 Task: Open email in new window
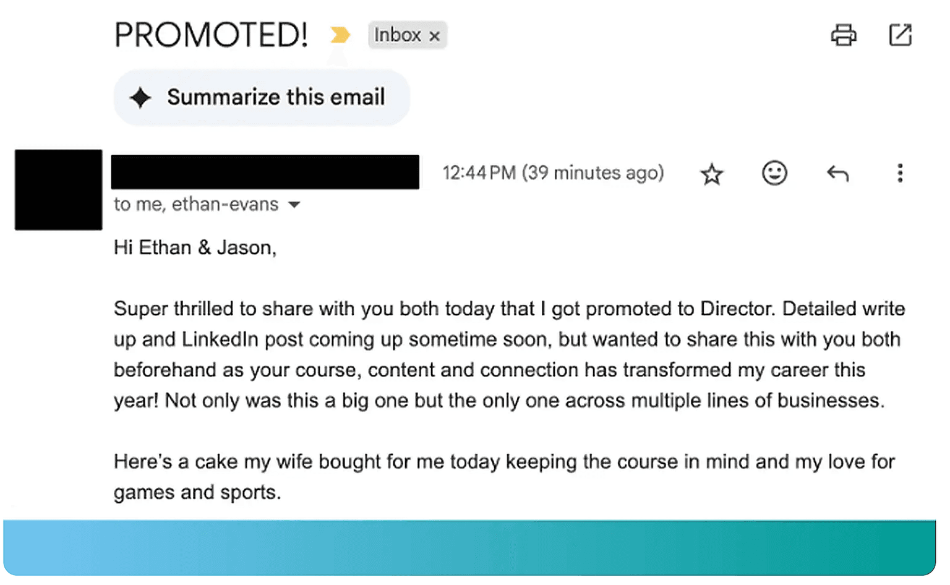[900, 35]
